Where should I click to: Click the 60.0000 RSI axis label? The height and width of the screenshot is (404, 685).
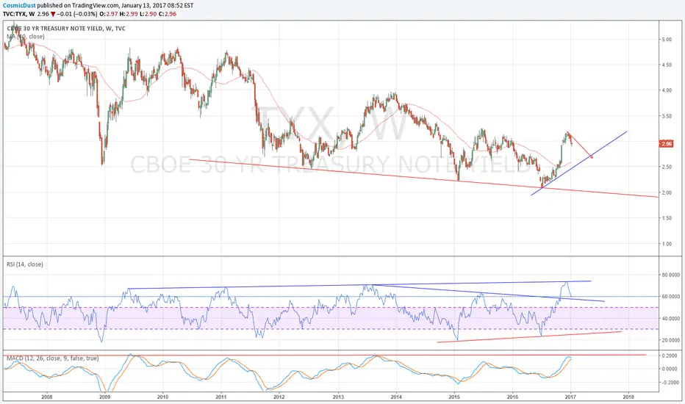click(670, 297)
